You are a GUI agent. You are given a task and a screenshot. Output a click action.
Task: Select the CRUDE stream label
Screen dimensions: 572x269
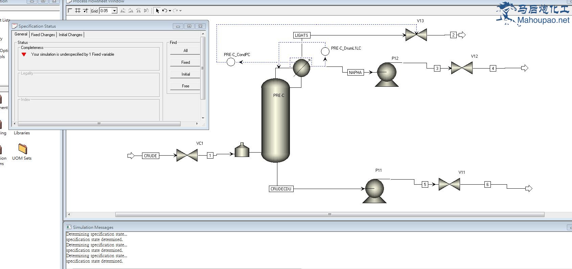(151, 156)
